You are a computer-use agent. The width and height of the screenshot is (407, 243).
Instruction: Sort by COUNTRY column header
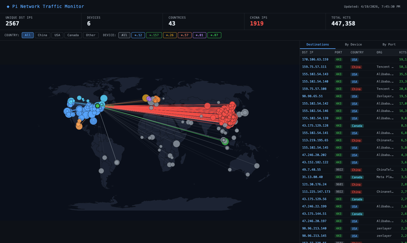click(x=357, y=52)
